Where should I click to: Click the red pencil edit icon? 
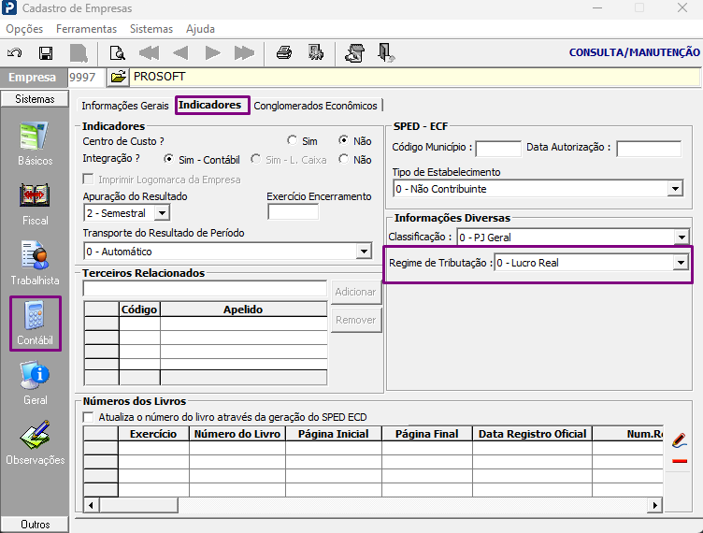coord(680,439)
